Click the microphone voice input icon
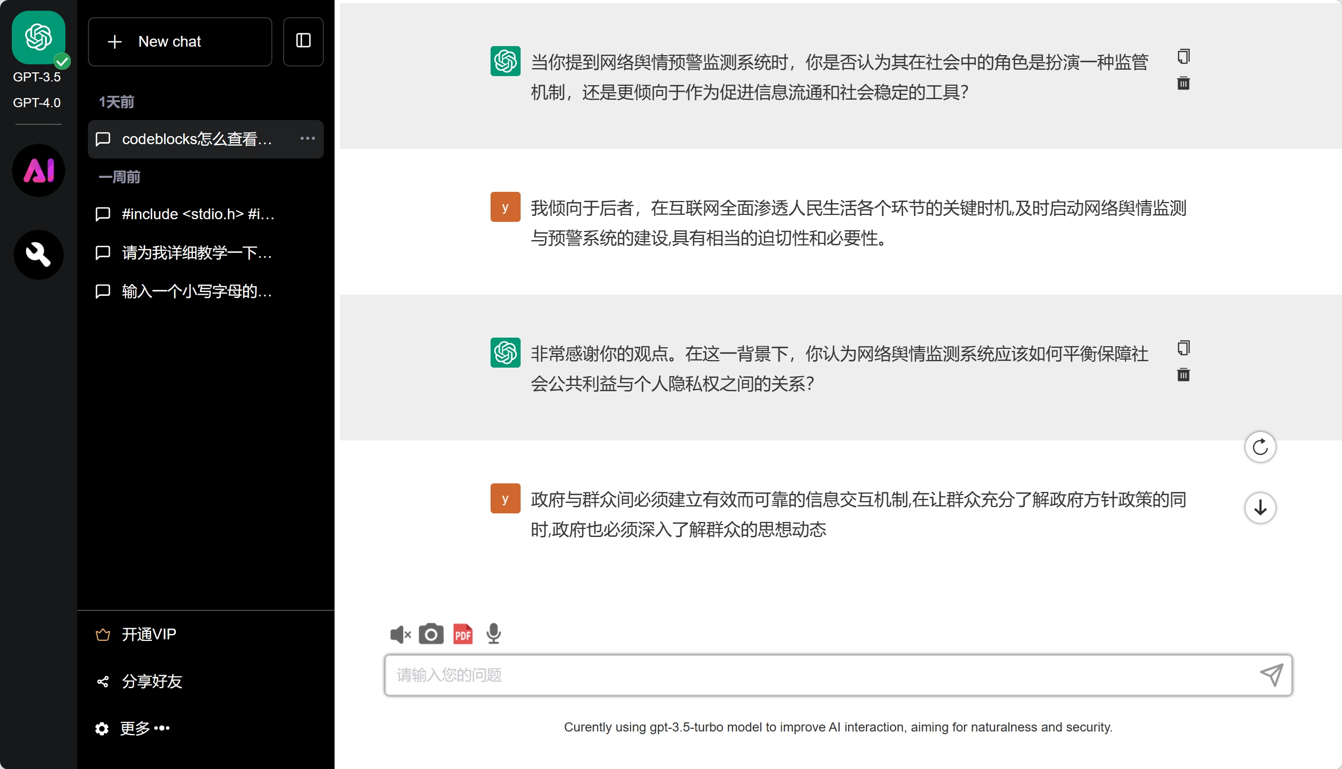The image size is (1342, 769). (x=493, y=634)
